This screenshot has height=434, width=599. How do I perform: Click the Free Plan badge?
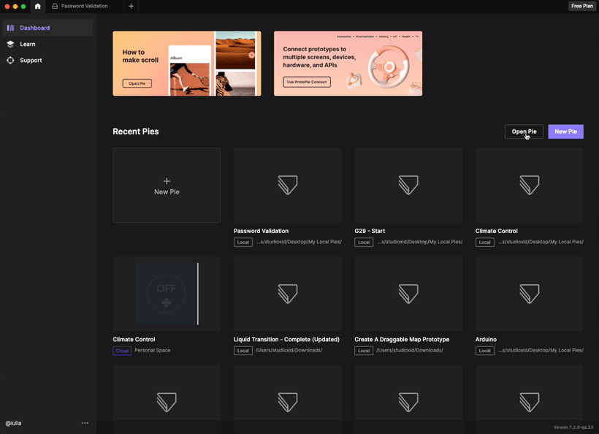pyautogui.click(x=581, y=6)
